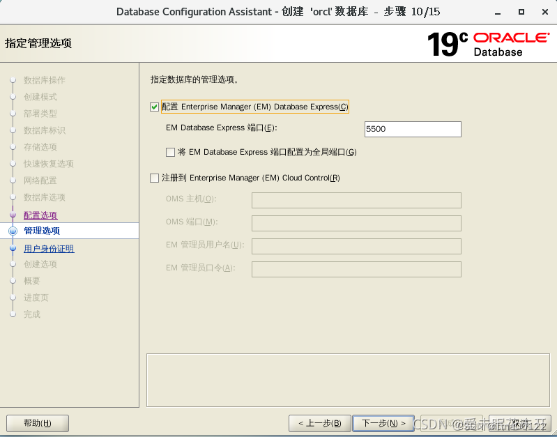Click the 创建选项 step label
The height and width of the screenshot is (437, 557).
(40, 264)
